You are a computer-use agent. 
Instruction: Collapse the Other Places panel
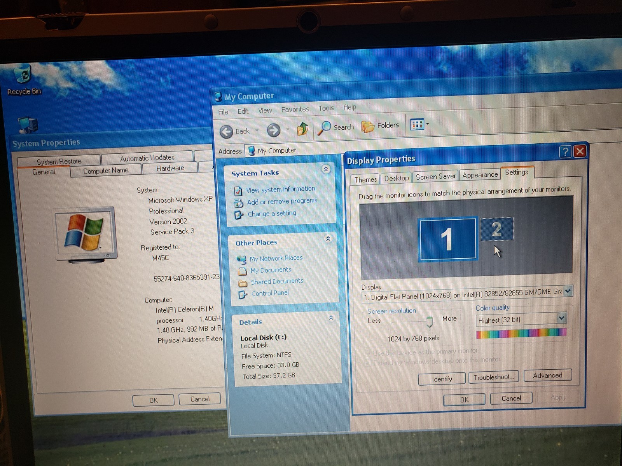tap(328, 238)
